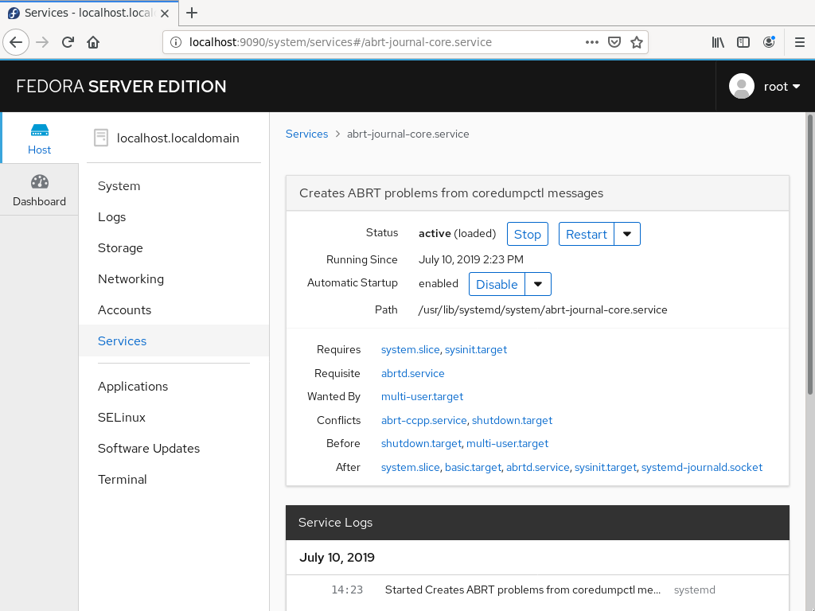Screen dimensions: 815x611
Task: Click the Fedora Server Edition title
Action: (121, 86)
